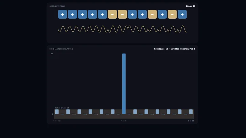Toggle the second yellow minus chip
The width and height of the screenshot is (246, 138).
click(122, 14)
